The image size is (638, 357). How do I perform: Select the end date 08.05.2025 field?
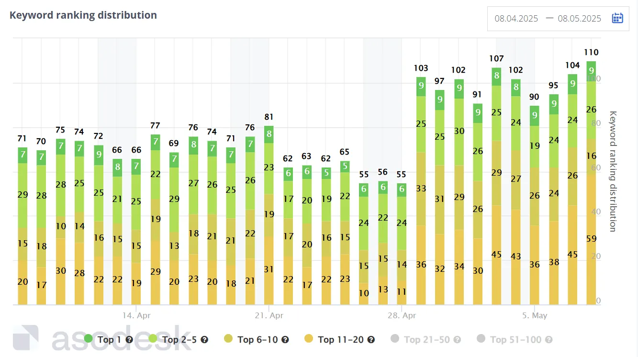(x=580, y=19)
